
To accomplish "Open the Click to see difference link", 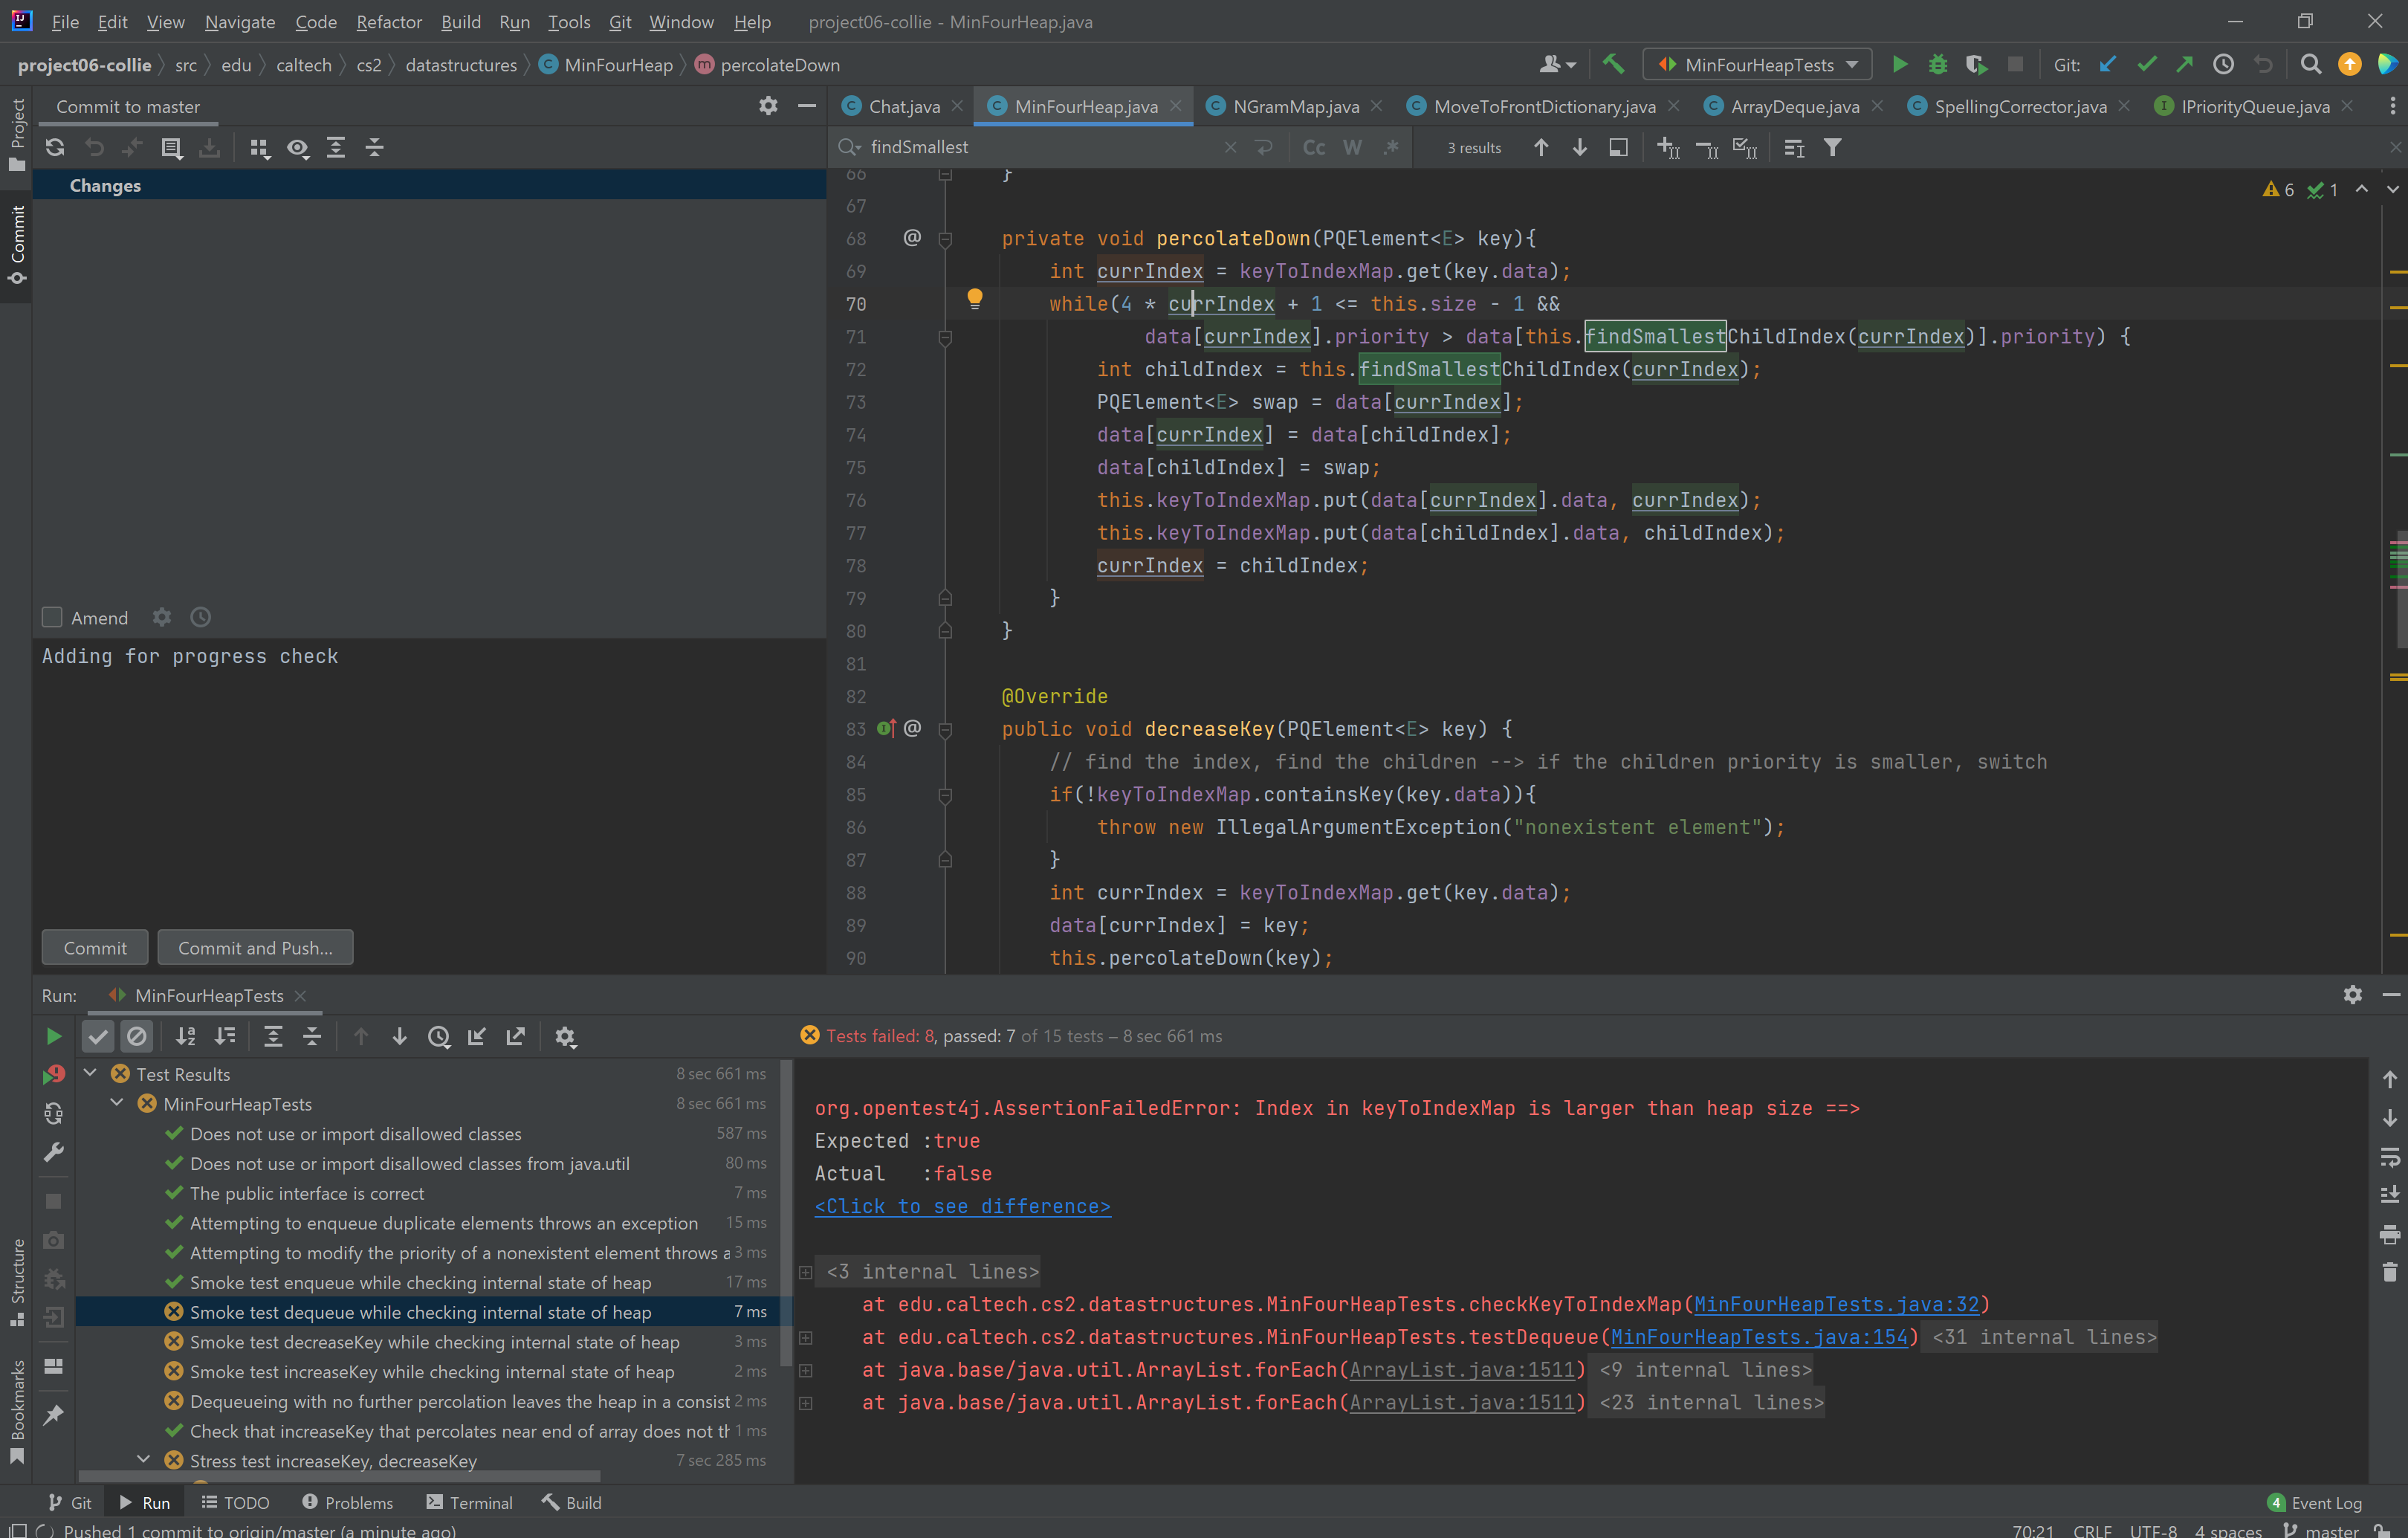I will (x=962, y=1206).
